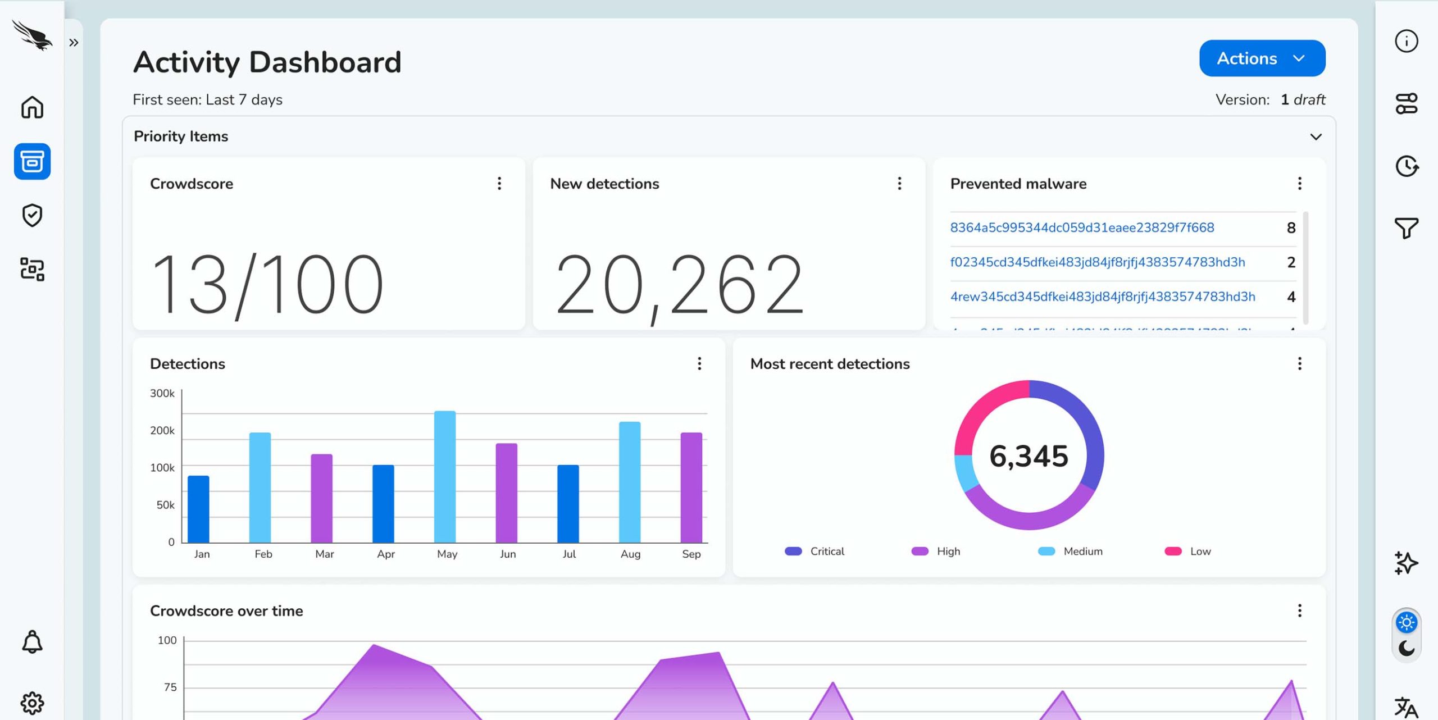Click the Aug bar in Detections chart

click(630, 482)
